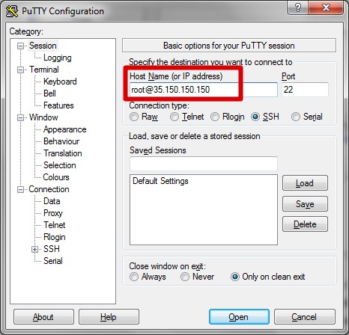Click the About button
The width and height of the screenshot is (349, 335).
(x=43, y=317)
